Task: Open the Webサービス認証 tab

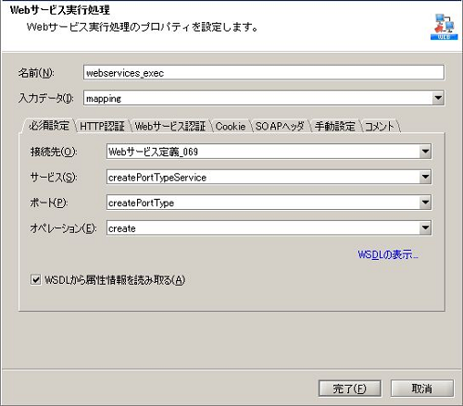Action: pos(170,127)
